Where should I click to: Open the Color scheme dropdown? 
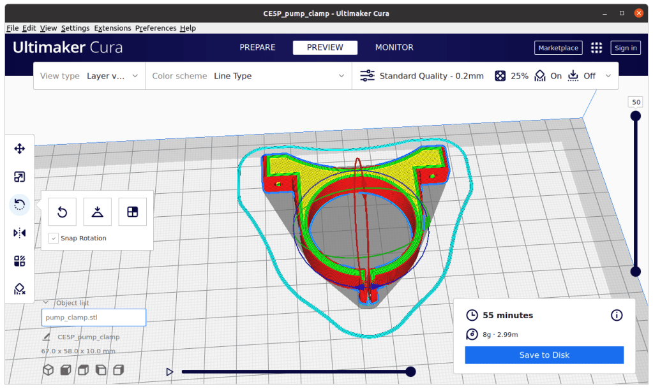pyautogui.click(x=248, y=76)
